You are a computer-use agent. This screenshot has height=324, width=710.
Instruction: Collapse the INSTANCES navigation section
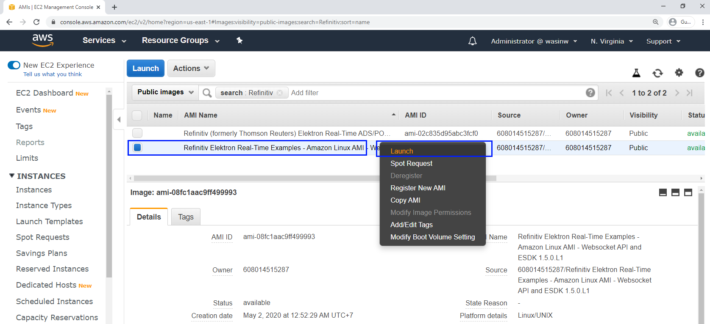click(12, 176)
